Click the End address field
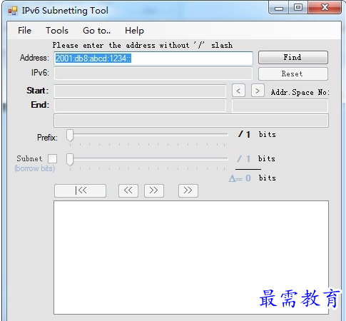 [x=140, y=106]
